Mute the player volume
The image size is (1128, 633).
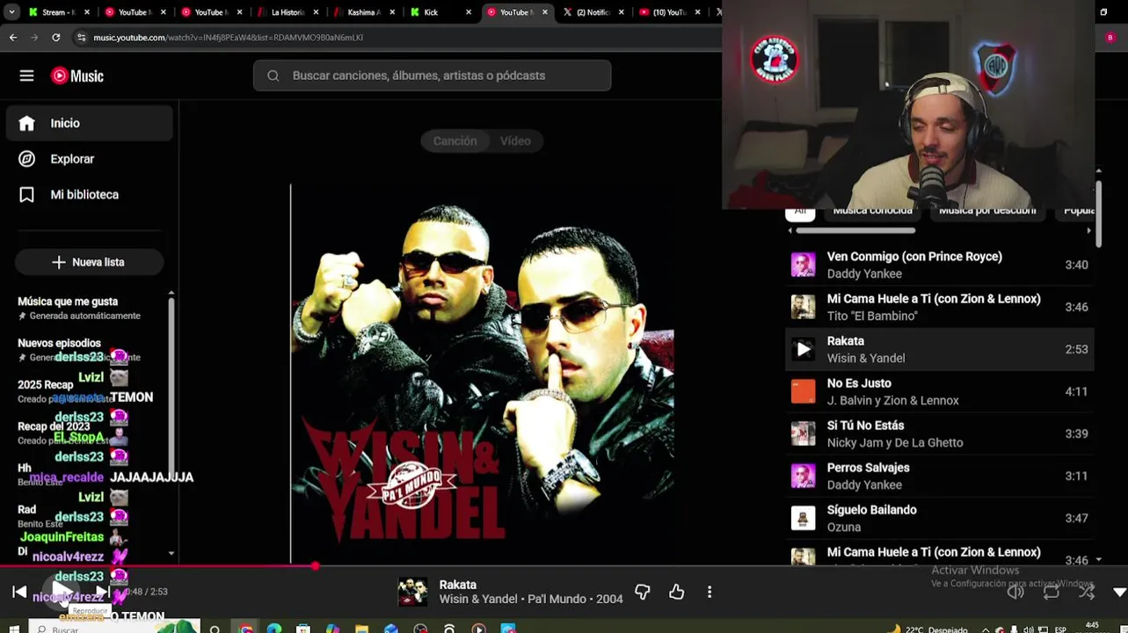[1015, 593]
